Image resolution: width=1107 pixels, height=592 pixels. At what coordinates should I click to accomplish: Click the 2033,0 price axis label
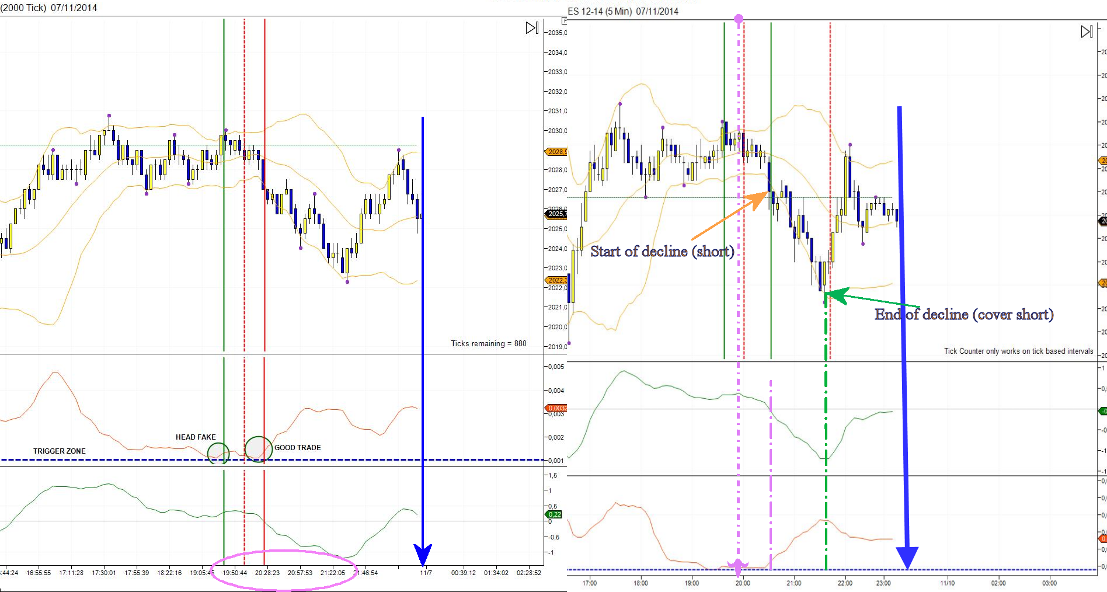[557, 72]
